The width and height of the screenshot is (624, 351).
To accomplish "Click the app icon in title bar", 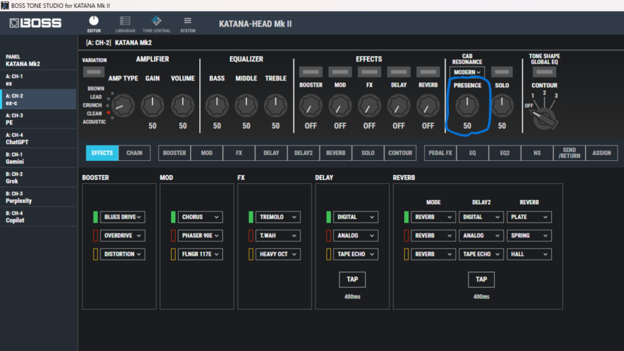I will point(5,5).
